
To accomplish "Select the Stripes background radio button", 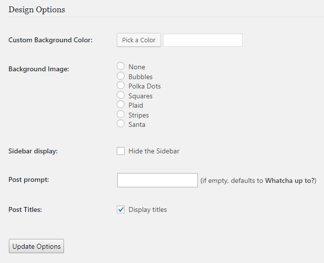I will click(121, 114).
